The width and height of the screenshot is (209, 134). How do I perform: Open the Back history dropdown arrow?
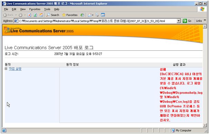(16, 15)
